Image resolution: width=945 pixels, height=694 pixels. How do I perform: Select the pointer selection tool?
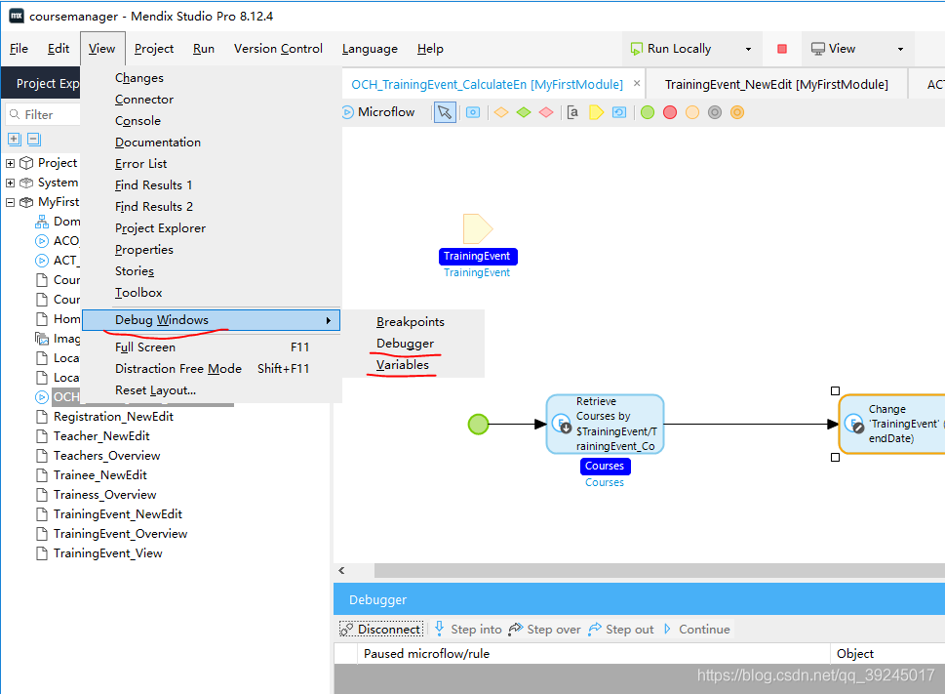pos(445,112)
